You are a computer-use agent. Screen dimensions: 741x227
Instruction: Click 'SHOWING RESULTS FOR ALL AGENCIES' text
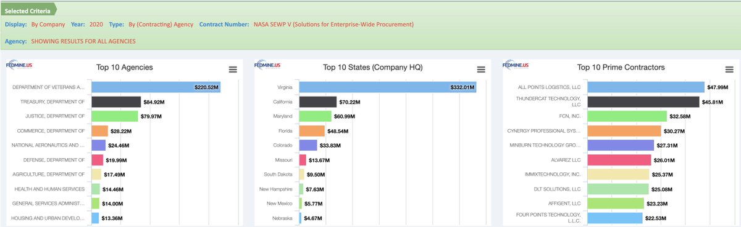tap(83, 41)
